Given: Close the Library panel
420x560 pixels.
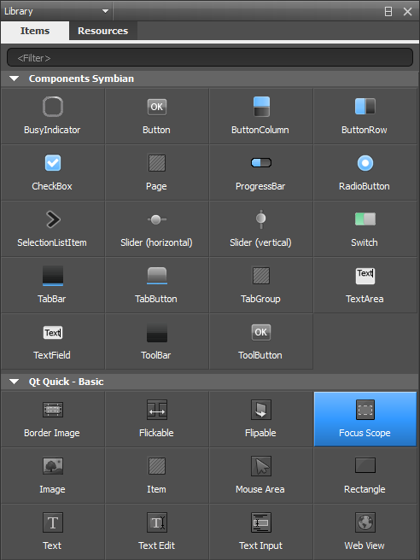Looking at the screenshot, I should (407, 11).
